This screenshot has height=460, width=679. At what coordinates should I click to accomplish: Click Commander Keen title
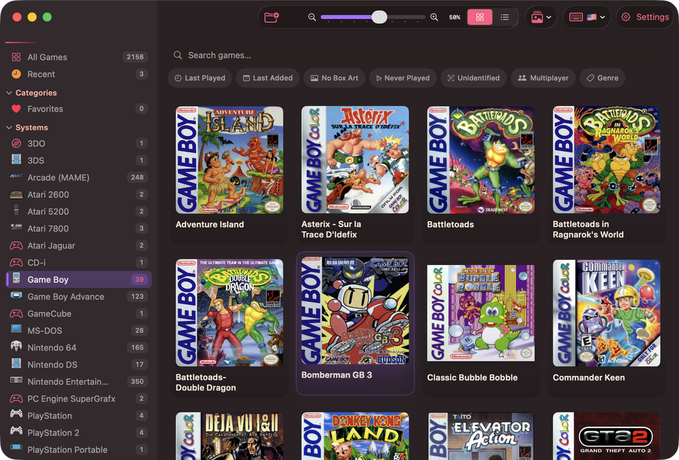click(x=589, y=378)
